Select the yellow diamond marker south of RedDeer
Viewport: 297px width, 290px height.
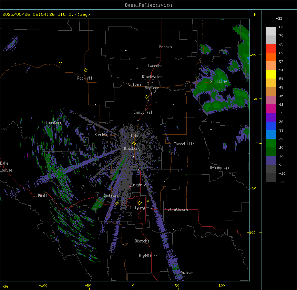click(146, 97)
